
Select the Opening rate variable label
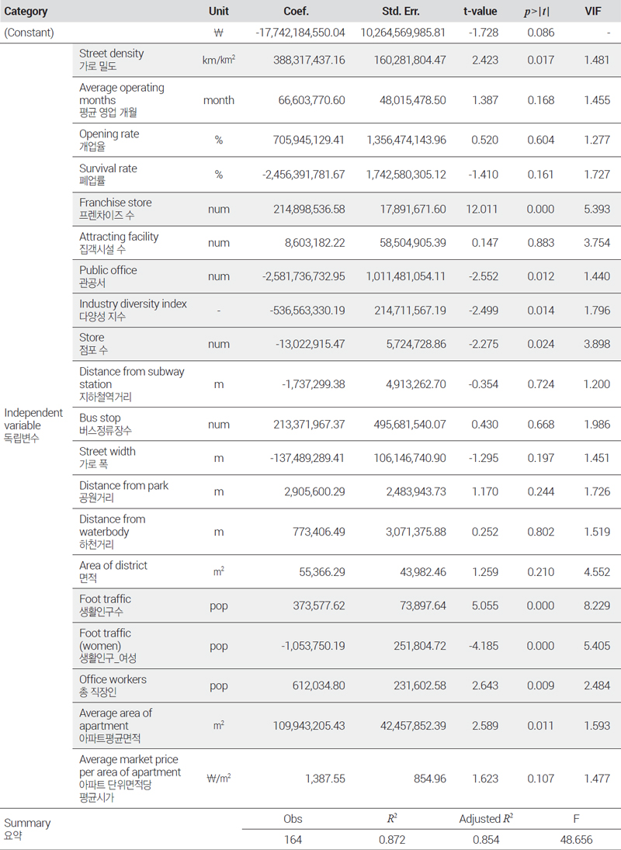(109, 134)
